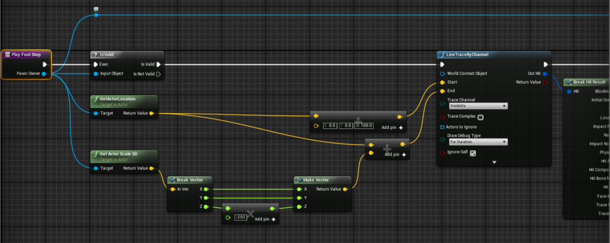The height and width of the screenshot is (243, 610).
Task: Click LineTraceByChannel Return Value pin
Action: pos(544,82)
